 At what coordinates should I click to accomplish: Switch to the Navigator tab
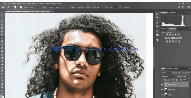(x=172, y=12)
